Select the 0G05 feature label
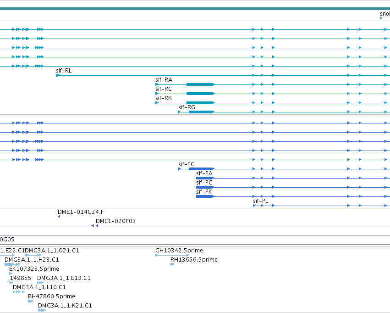The height and width of the screenshot is (313, 390). [7, 240]
